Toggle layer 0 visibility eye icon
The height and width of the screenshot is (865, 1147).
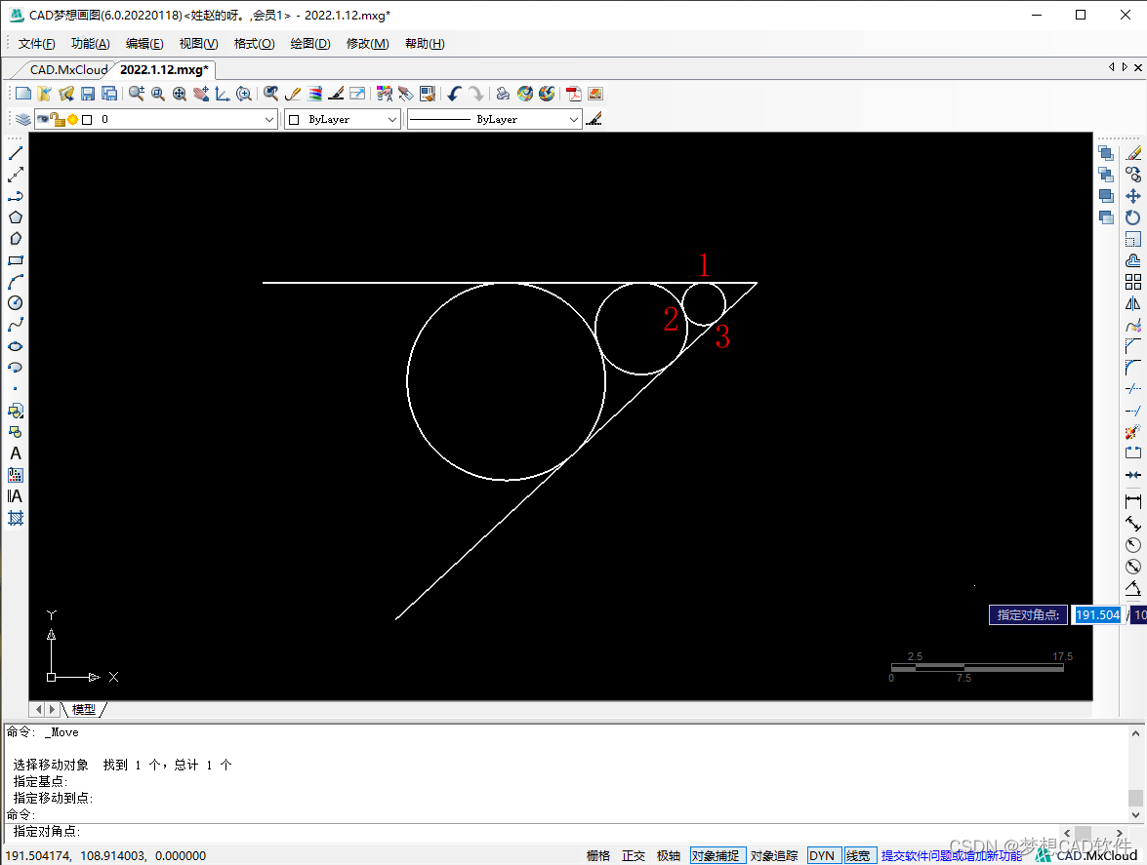click(x=42, y=119)
